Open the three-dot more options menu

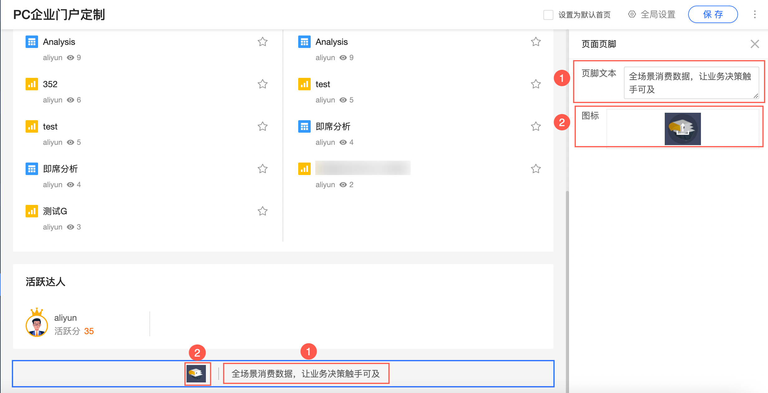click(x=755, y=14)
